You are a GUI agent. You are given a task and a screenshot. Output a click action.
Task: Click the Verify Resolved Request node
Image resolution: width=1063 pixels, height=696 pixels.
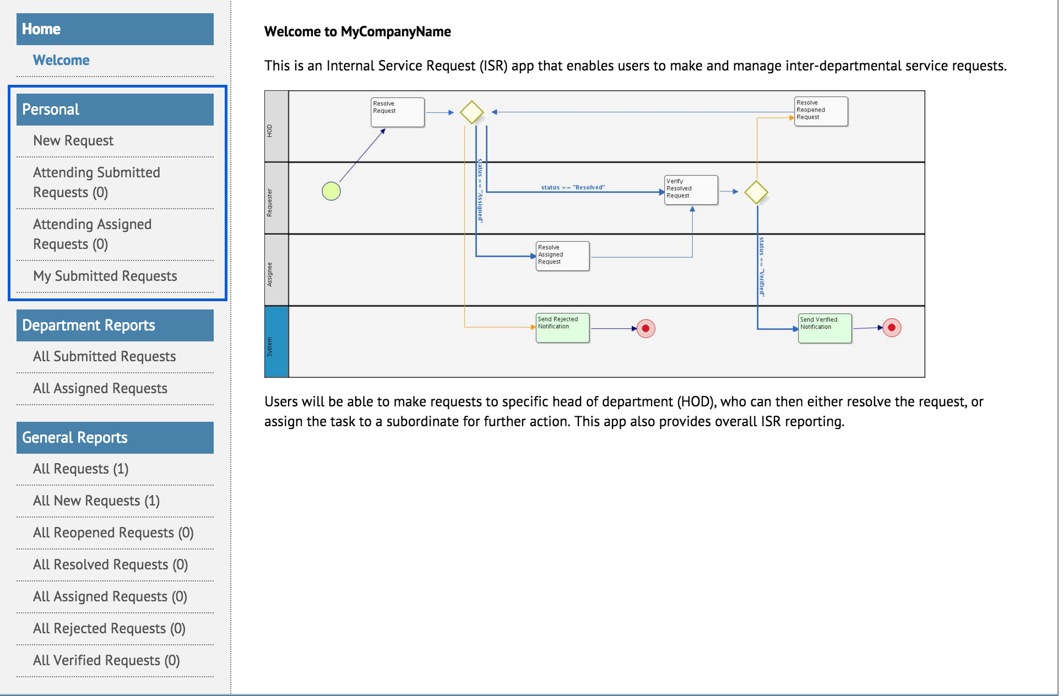(691, 190)
